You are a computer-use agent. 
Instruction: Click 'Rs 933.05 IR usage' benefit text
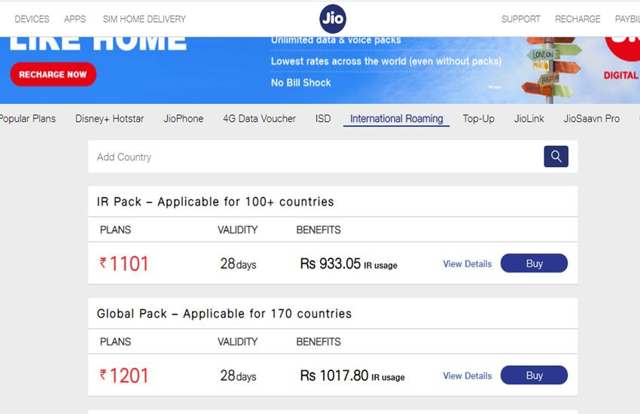tap(349, 264)
